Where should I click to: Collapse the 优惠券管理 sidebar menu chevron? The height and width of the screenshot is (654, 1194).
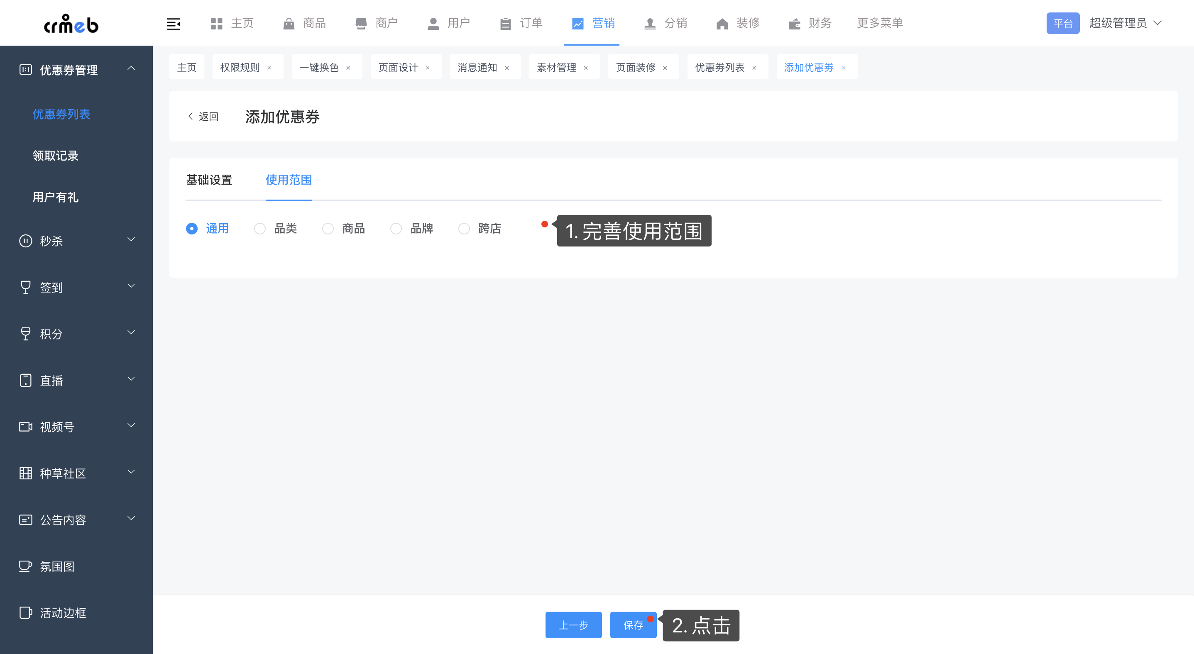pos(131,68)
